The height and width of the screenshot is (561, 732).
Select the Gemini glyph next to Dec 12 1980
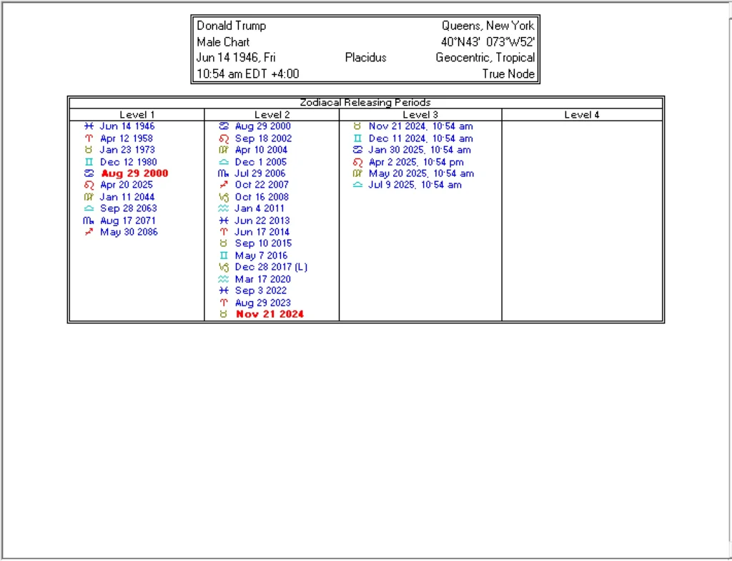point(89,162)
